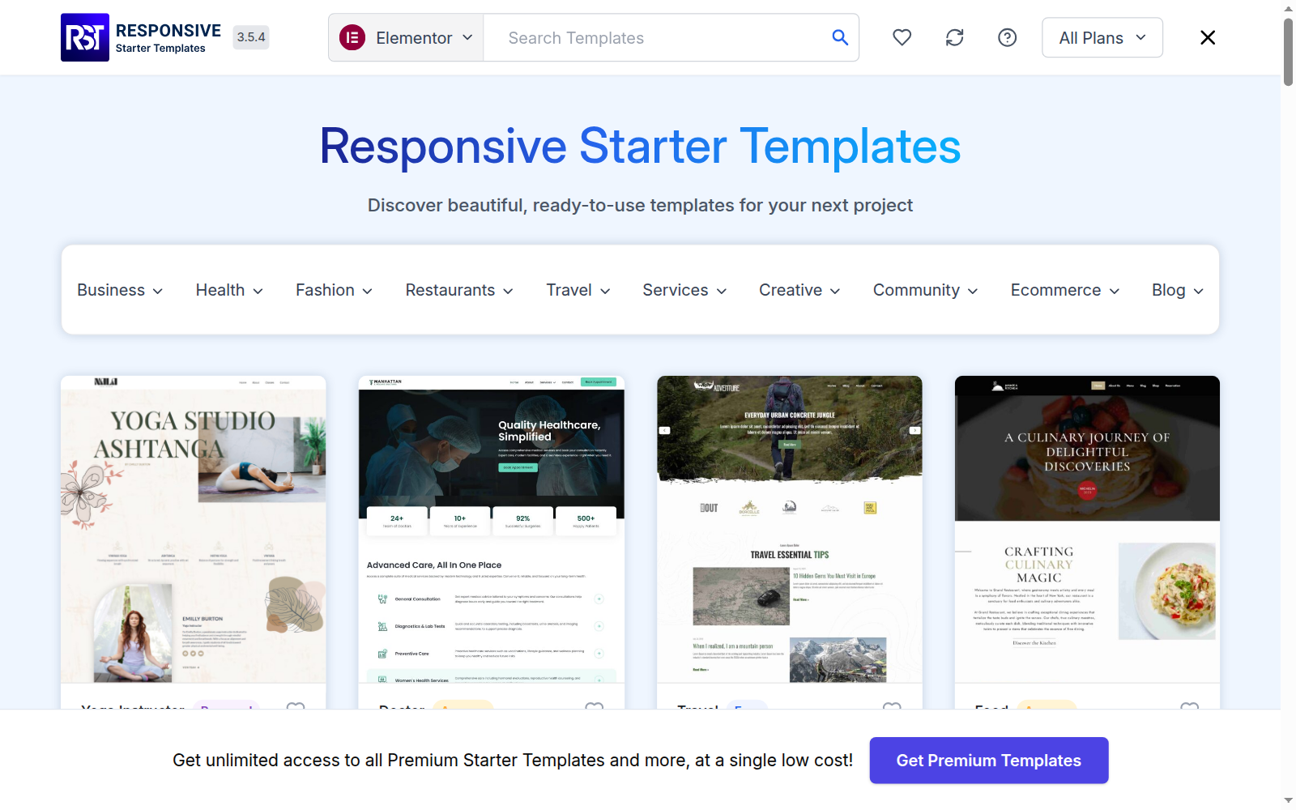
Task: Click into the Search Templates field
Action: pos(656,37)
